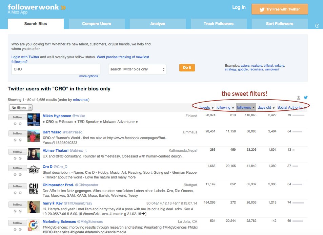Open Chimperator Prod. logo avatar

pyautogui.click(x=34, y=189)
